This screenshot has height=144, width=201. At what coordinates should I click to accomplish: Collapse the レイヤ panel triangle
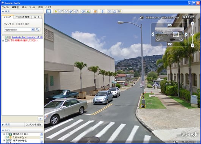[3, 130]
